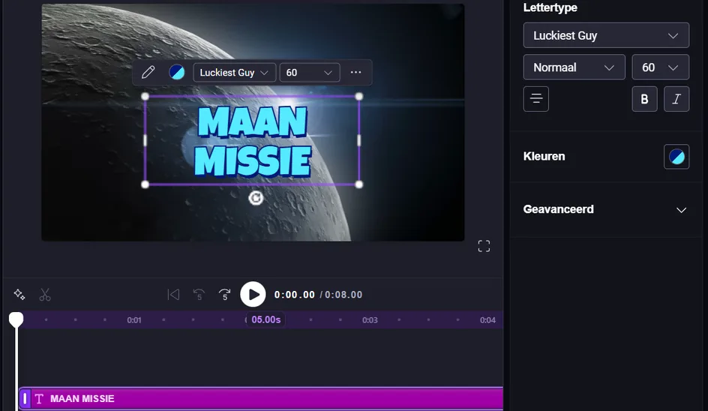Toggle bold formatting
Viewport: 708px width, 411px height.
click(644, 99)
